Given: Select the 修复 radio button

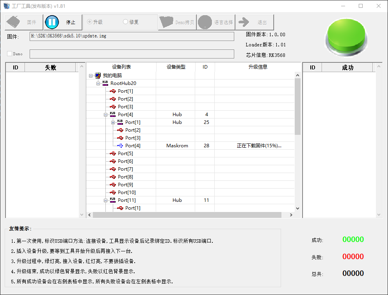Looking at the screenshot, I should [x=125, y=22].
